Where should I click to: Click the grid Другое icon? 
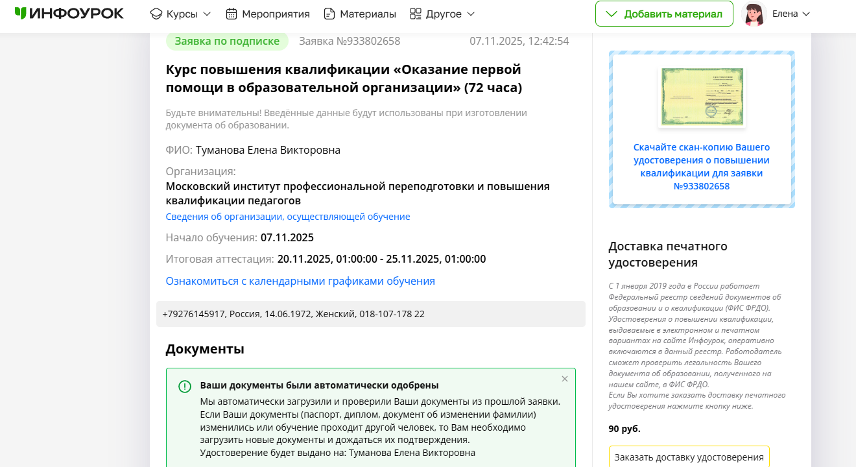pos(416,14)
